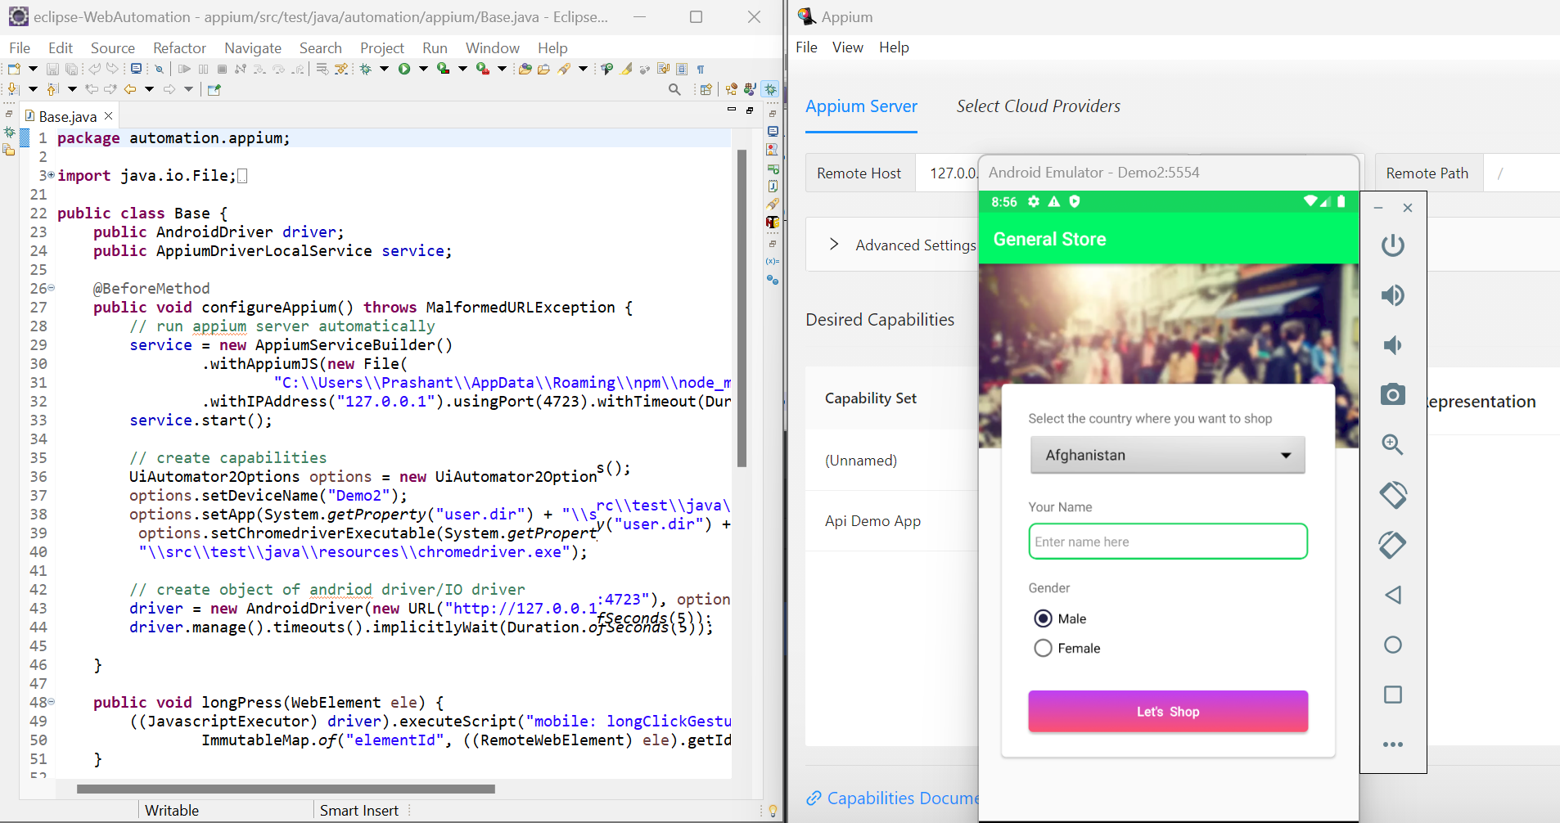Click the Pin Editor icon
This screenshot has width=1560, height=823.
point(214,89)
